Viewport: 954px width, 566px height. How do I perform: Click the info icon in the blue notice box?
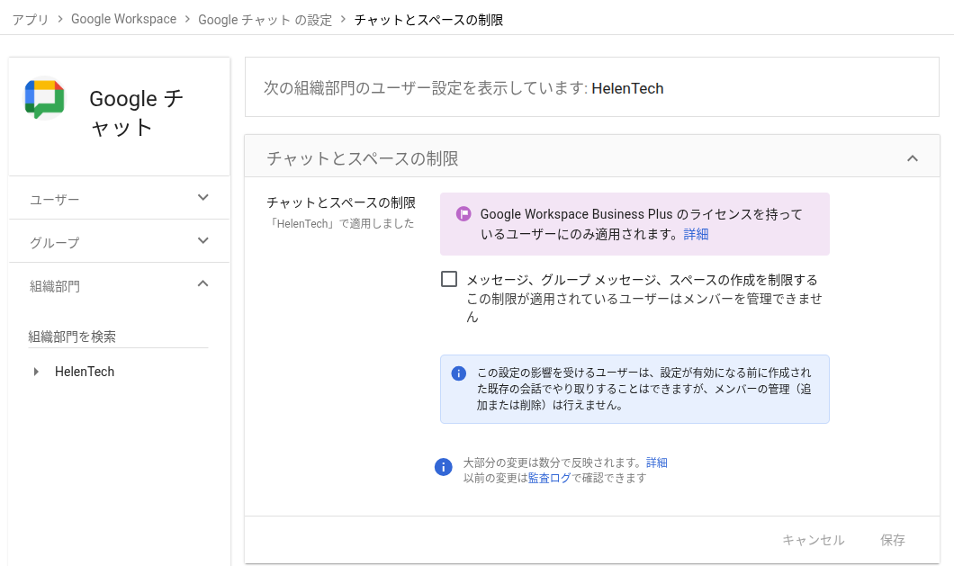[459, 373]
